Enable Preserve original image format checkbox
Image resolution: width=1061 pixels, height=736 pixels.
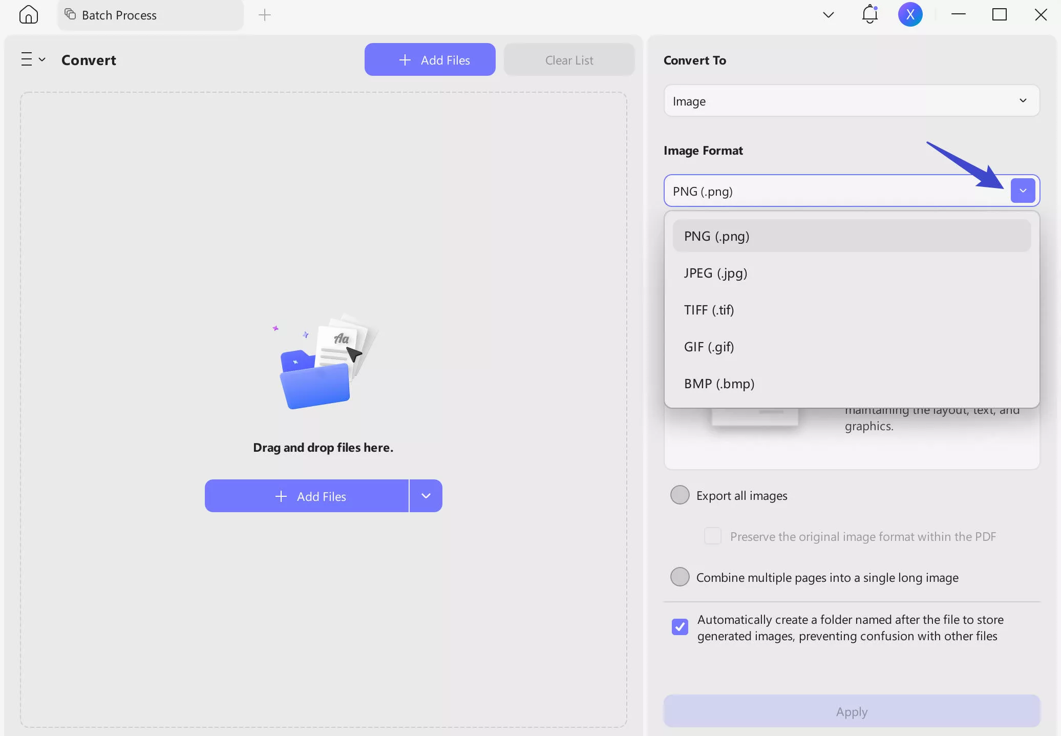tap(712, 536)
